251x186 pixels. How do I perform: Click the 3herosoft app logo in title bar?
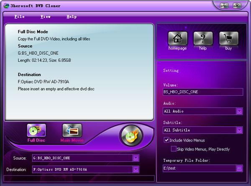[6, 6]
